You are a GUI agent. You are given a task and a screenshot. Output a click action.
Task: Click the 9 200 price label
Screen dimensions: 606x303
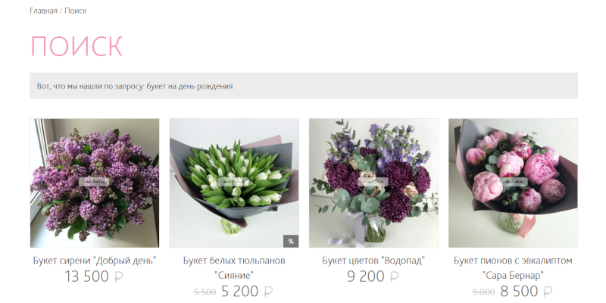point(366,276)
